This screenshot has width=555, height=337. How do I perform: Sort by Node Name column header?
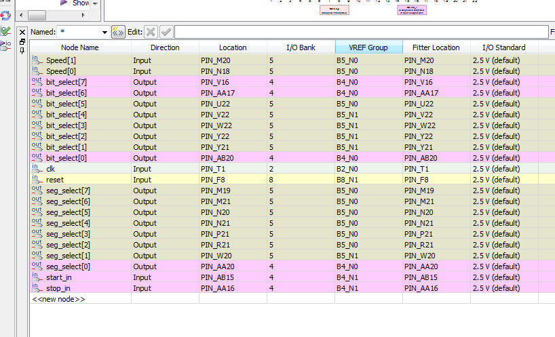tap(80, 47)
